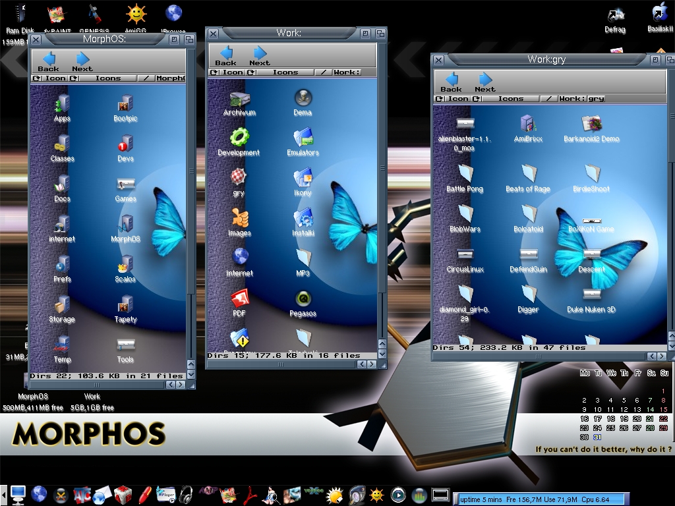Select the Classes drawer icon

click(63, 148)
